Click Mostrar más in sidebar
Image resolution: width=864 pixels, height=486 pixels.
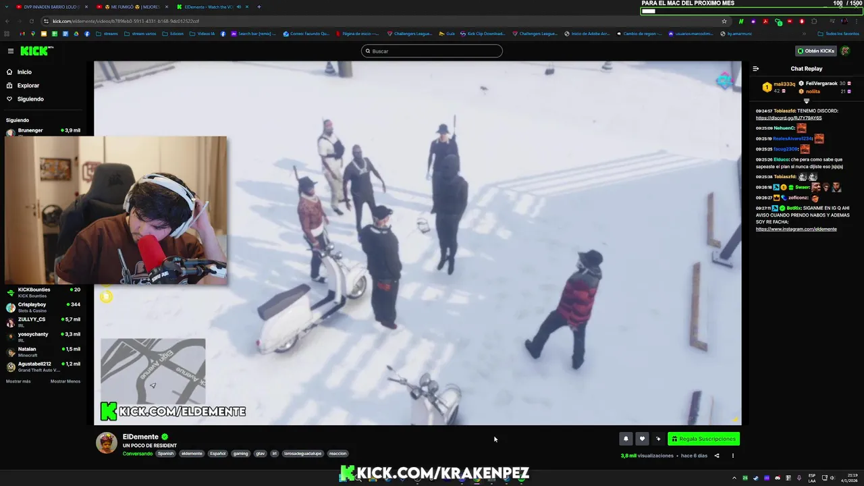coord(18,381)
